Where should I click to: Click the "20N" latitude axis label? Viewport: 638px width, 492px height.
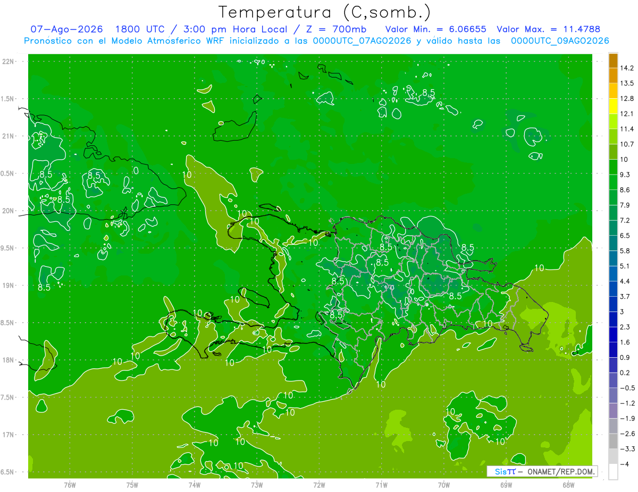coord(9,211)
